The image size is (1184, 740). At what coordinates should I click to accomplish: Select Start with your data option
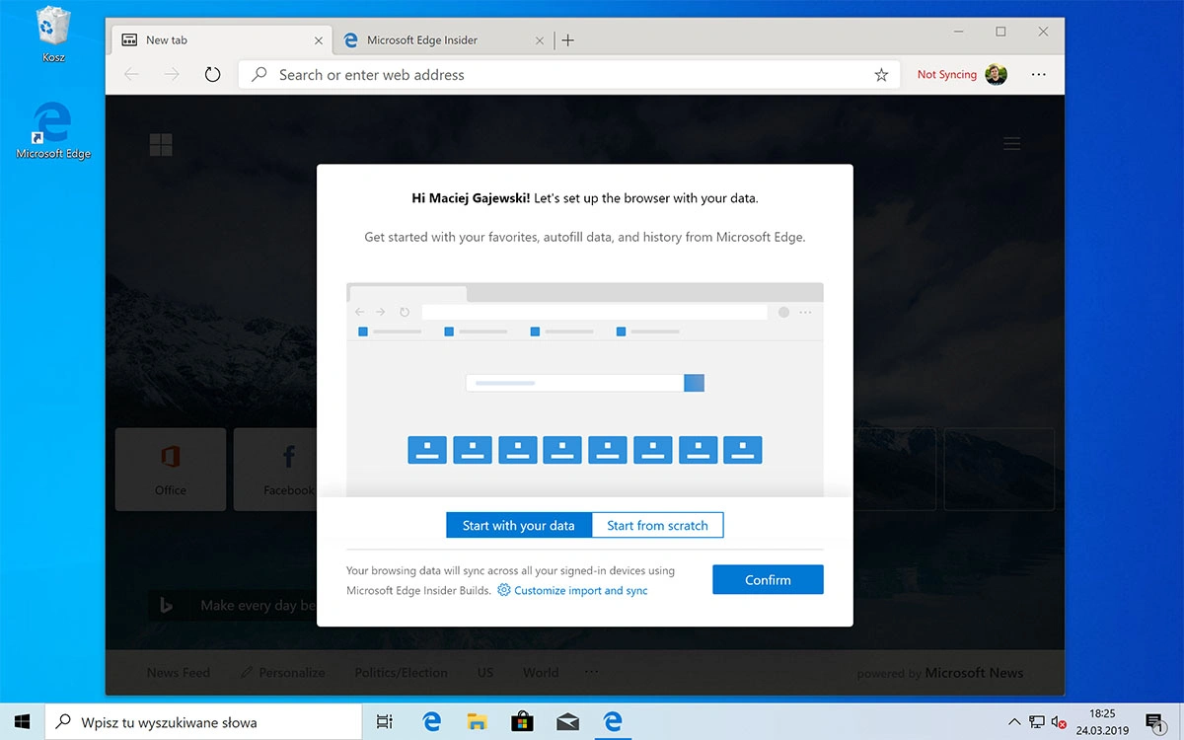tap(518, 526)
